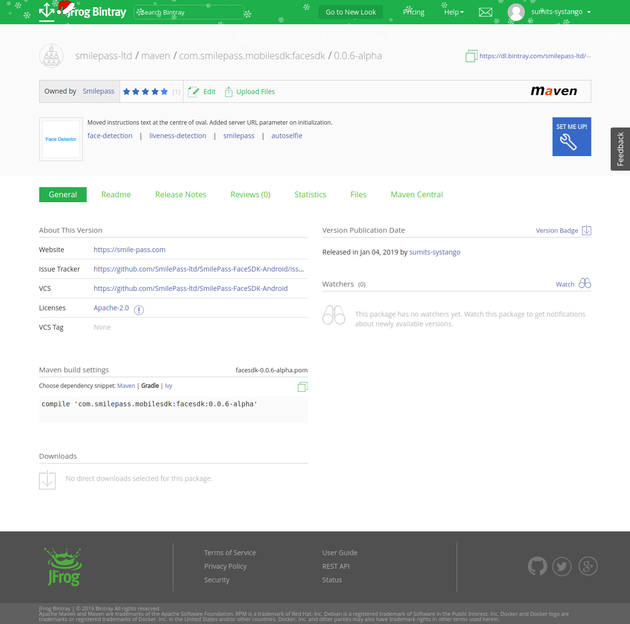Go to maven repository breadcrumb
The height and width of the screenshot is (624, 630).
point(155,56)
